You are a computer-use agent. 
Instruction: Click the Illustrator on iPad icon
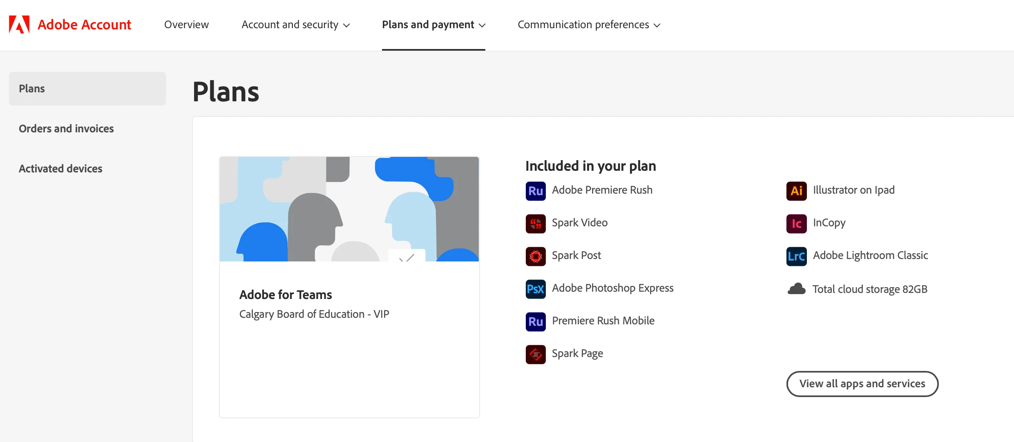click(x=796, y=191)
